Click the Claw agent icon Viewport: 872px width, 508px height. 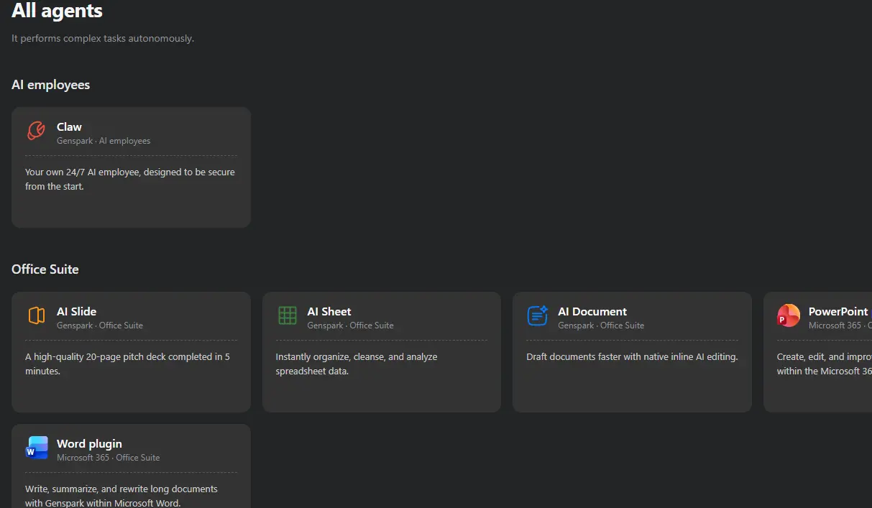(36, 131)
